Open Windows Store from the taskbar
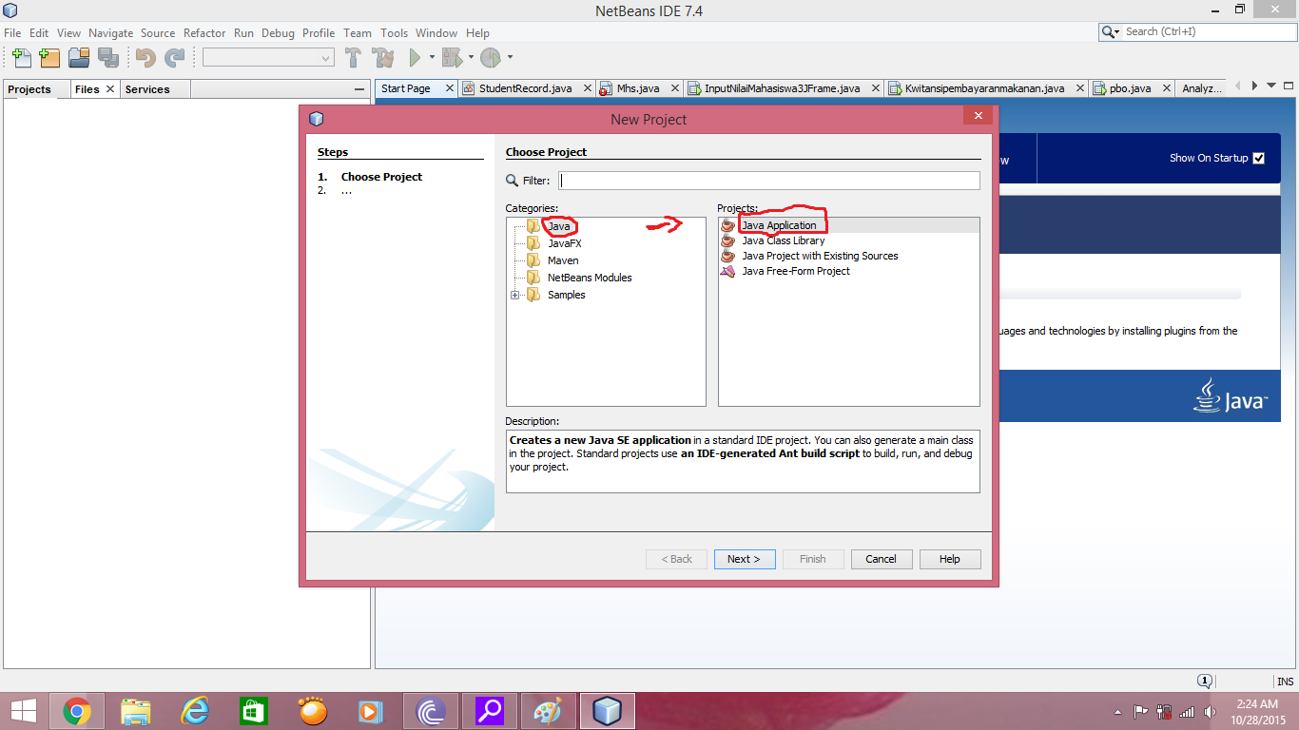 254,711
